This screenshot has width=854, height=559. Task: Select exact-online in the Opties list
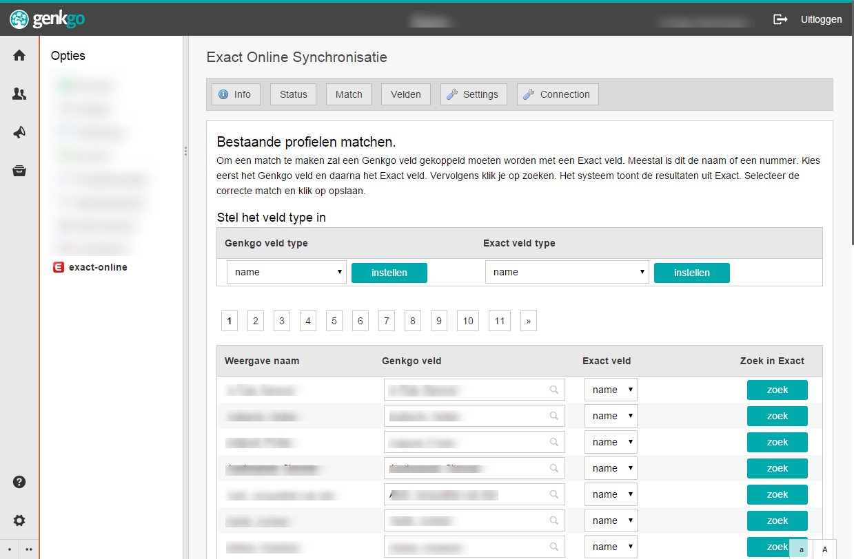coord(98,267)
